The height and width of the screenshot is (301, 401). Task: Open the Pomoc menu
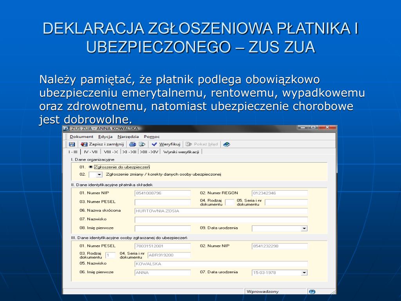152,137
